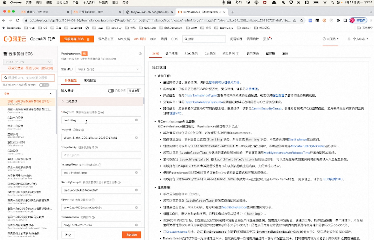374x240 pixels.
Task: Clear the SecurityGroupId field value
Action: pos(136,190)
